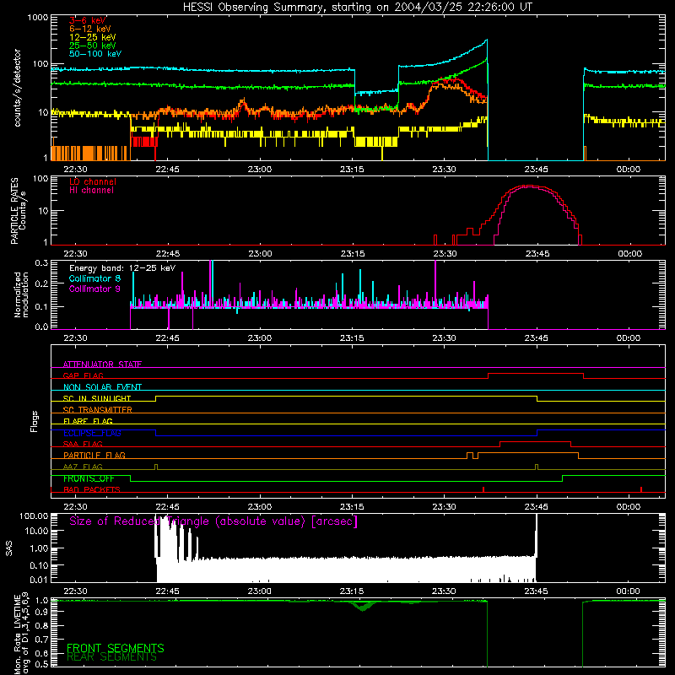This screenshot has height=675, width=675.
Task: Click the vertical Flags axis label
Action: (35, 421)
